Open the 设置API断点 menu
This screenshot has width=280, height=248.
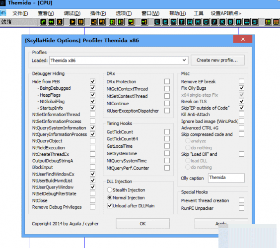click(x=226, y=13)
